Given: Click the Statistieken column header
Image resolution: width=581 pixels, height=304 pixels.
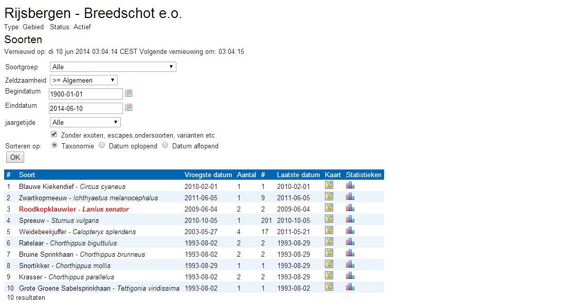Looking at the screenshot, I should pyautogui.click(x=364, y=175).
